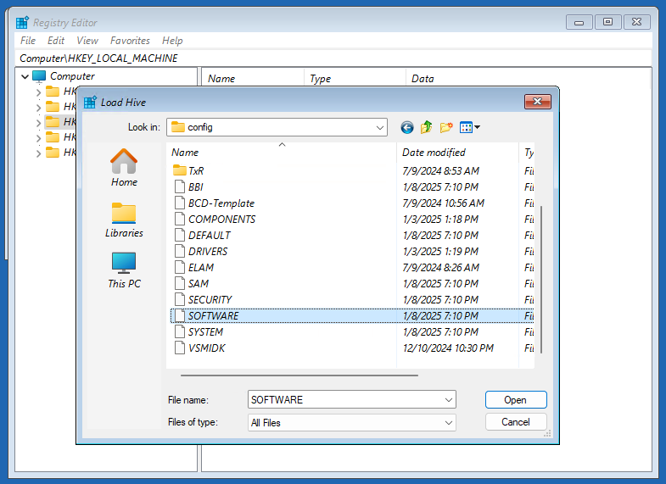The width and height of the screenshot is (666, 484).
Task: Sort files by Date modified column
Action: 434,153
